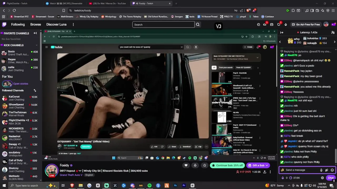Viewport: 337px width, 189px height.
Task: Open Twitch whispers icon
Action: 279,24
